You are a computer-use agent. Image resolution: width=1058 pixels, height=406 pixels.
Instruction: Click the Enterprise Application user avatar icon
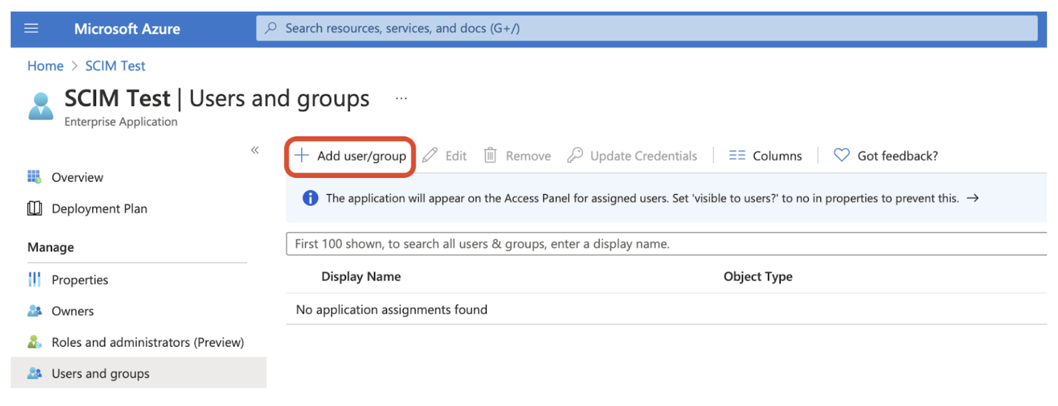coord(41,106)
